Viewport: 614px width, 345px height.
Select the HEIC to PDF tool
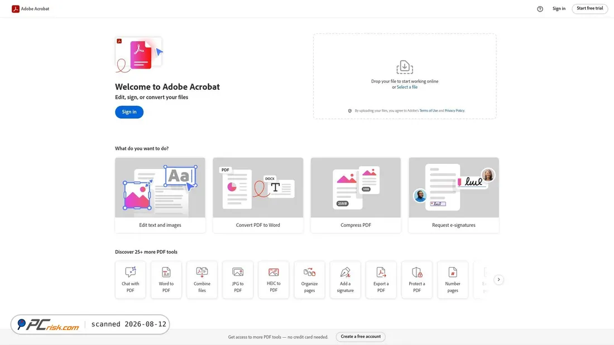pos(274,280)
